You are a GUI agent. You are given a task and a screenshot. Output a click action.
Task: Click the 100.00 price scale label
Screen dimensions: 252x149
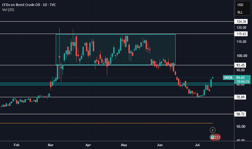242,56
